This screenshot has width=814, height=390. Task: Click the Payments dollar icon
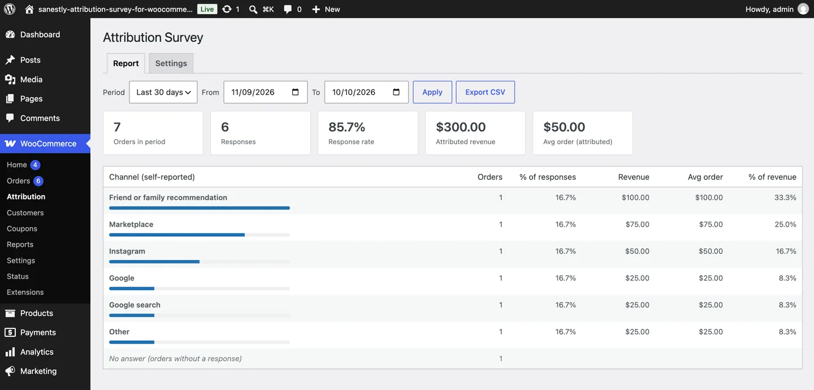point(10,332)
